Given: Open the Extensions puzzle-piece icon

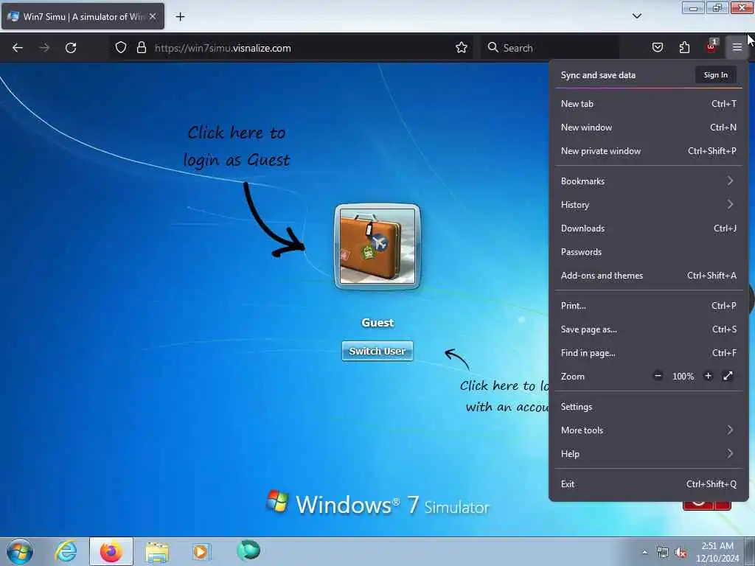Looking at the screenshot, I should 684,48.
